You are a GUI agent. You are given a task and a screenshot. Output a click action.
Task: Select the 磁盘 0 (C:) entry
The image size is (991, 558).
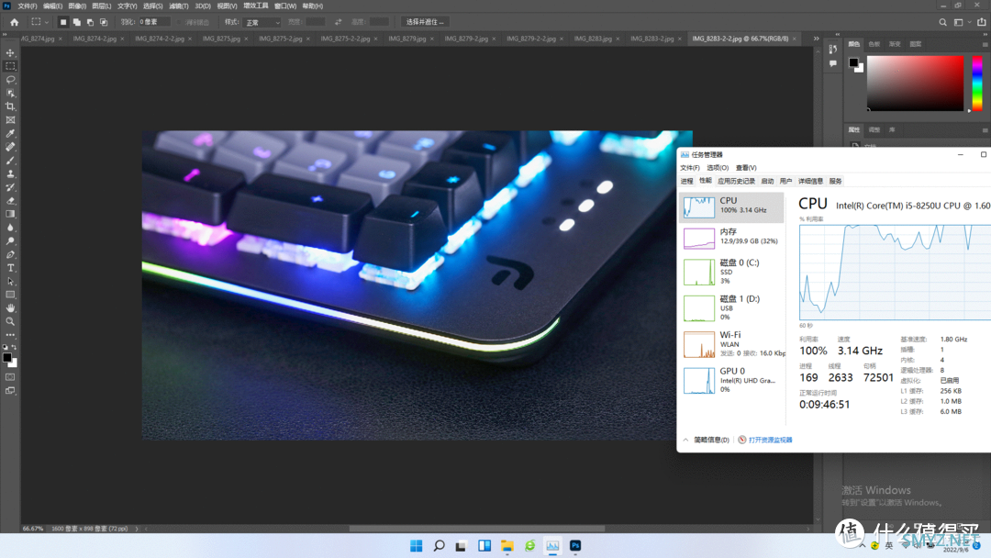tap(732, 272)
